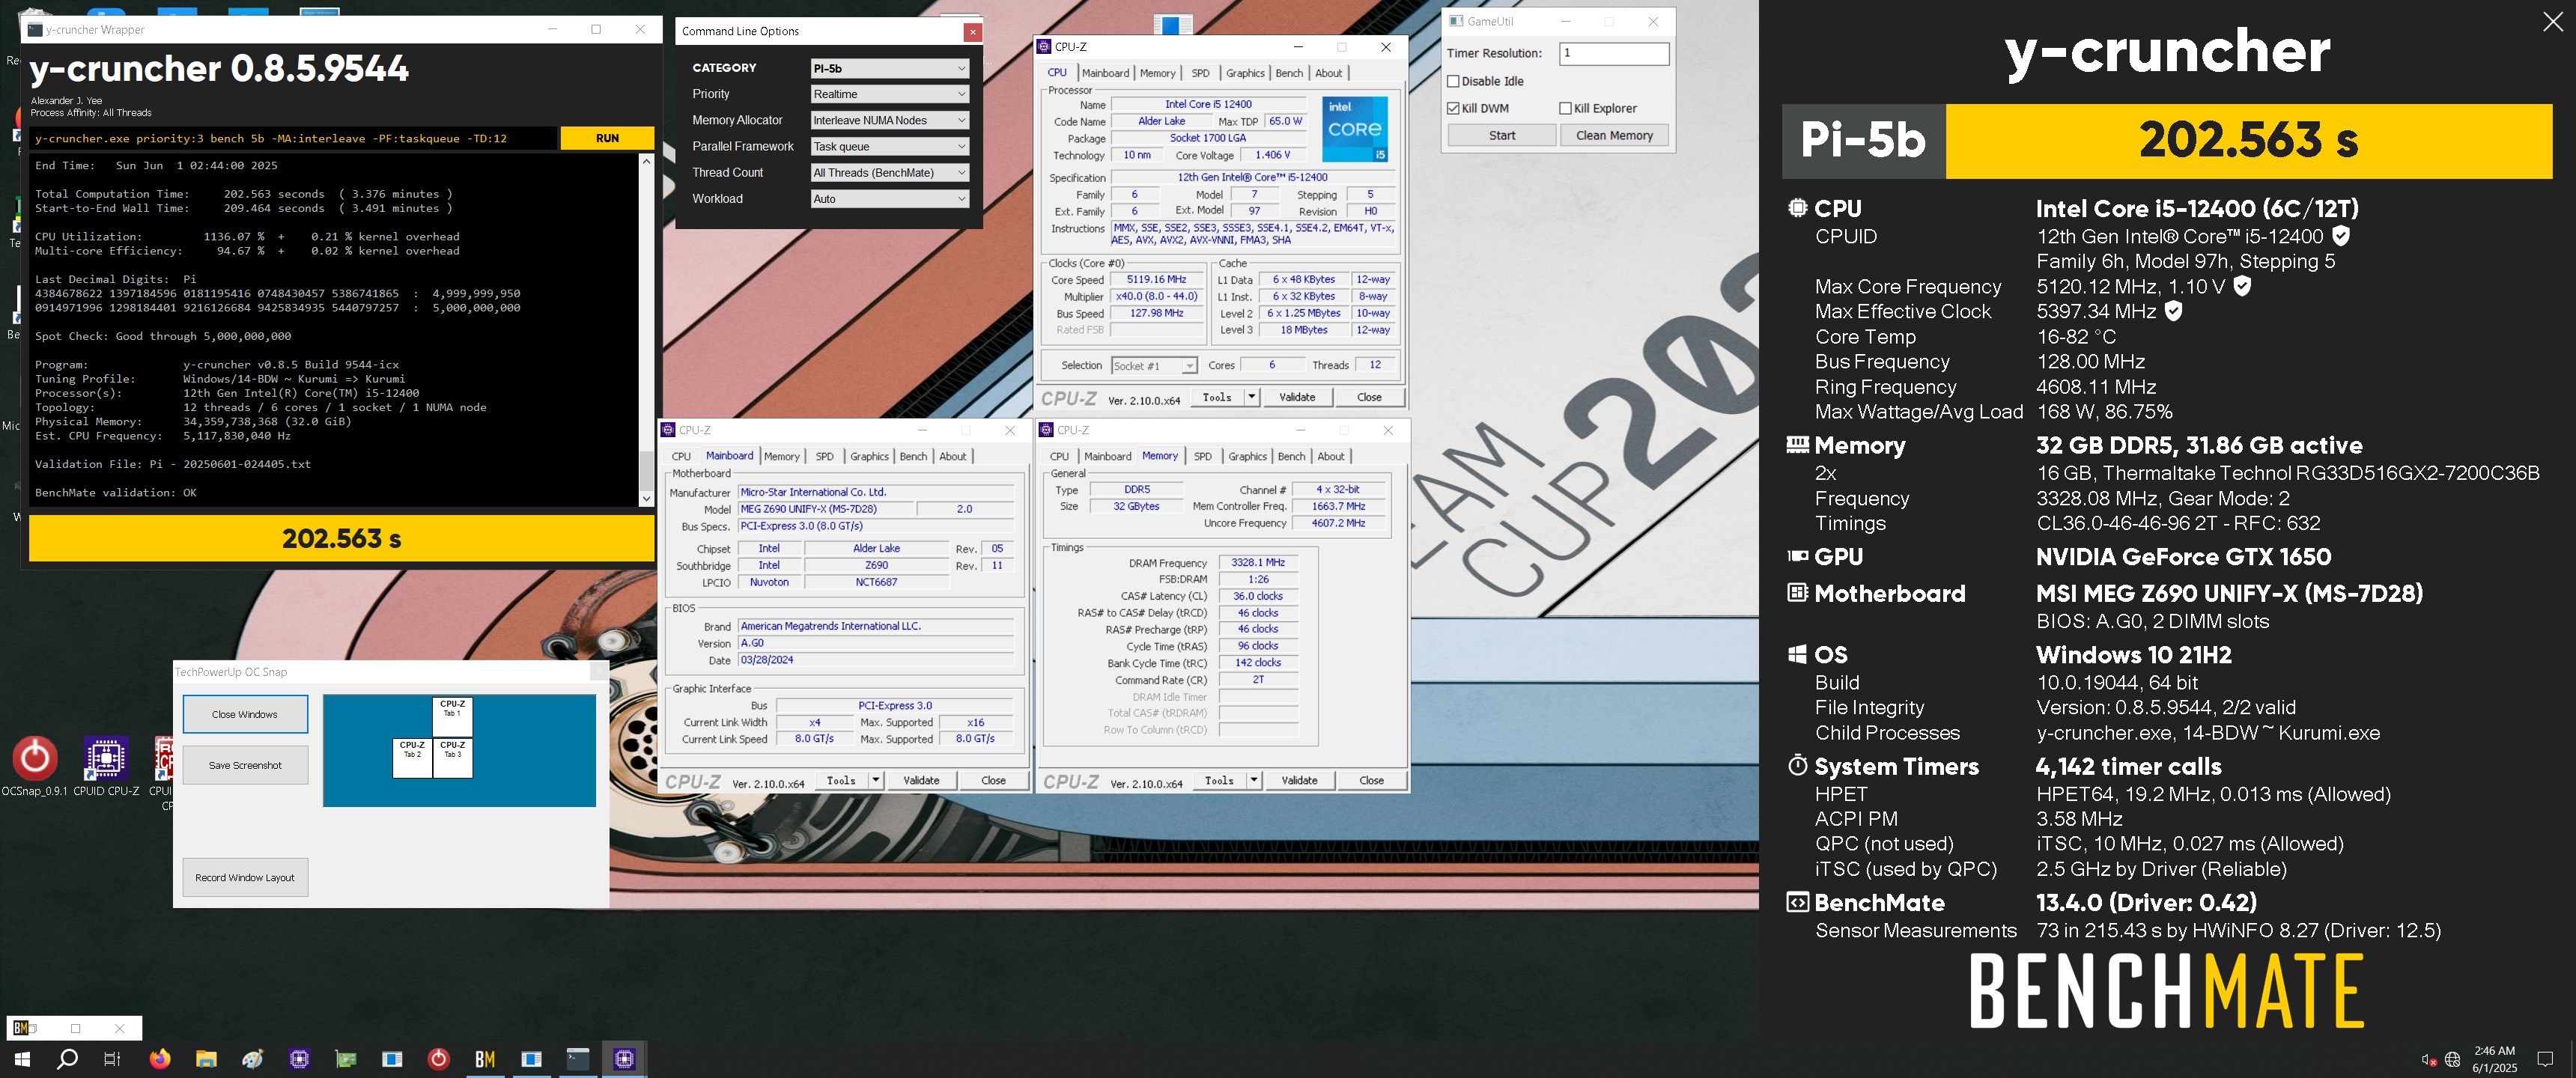Check Kill Explorer checkbox
Screen dimensions: 2576x1078
1565,108
